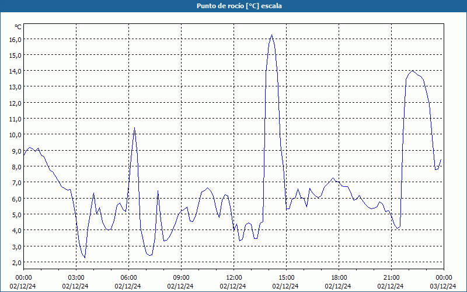Click the dew point peak above 16 °C
467x292 pixels.
(271, 35)
